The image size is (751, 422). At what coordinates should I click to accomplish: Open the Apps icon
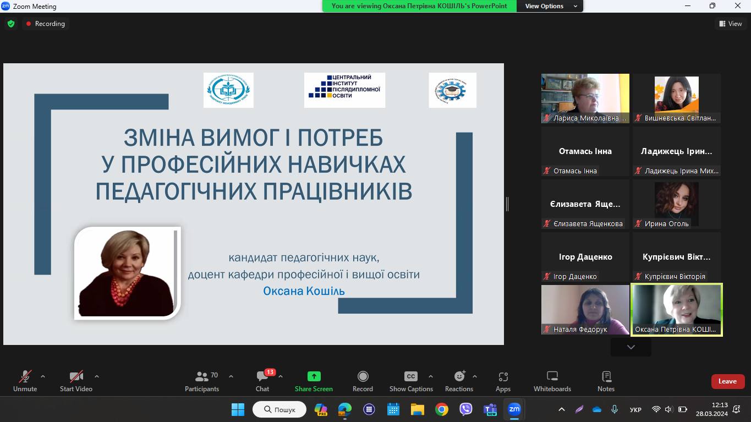click(503, 377)
